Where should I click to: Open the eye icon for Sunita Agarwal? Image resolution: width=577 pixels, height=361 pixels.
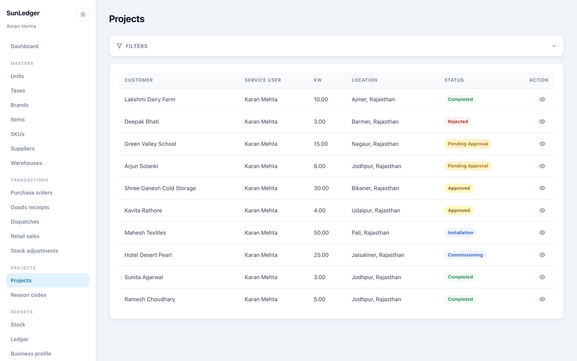(x=542, y=277)
